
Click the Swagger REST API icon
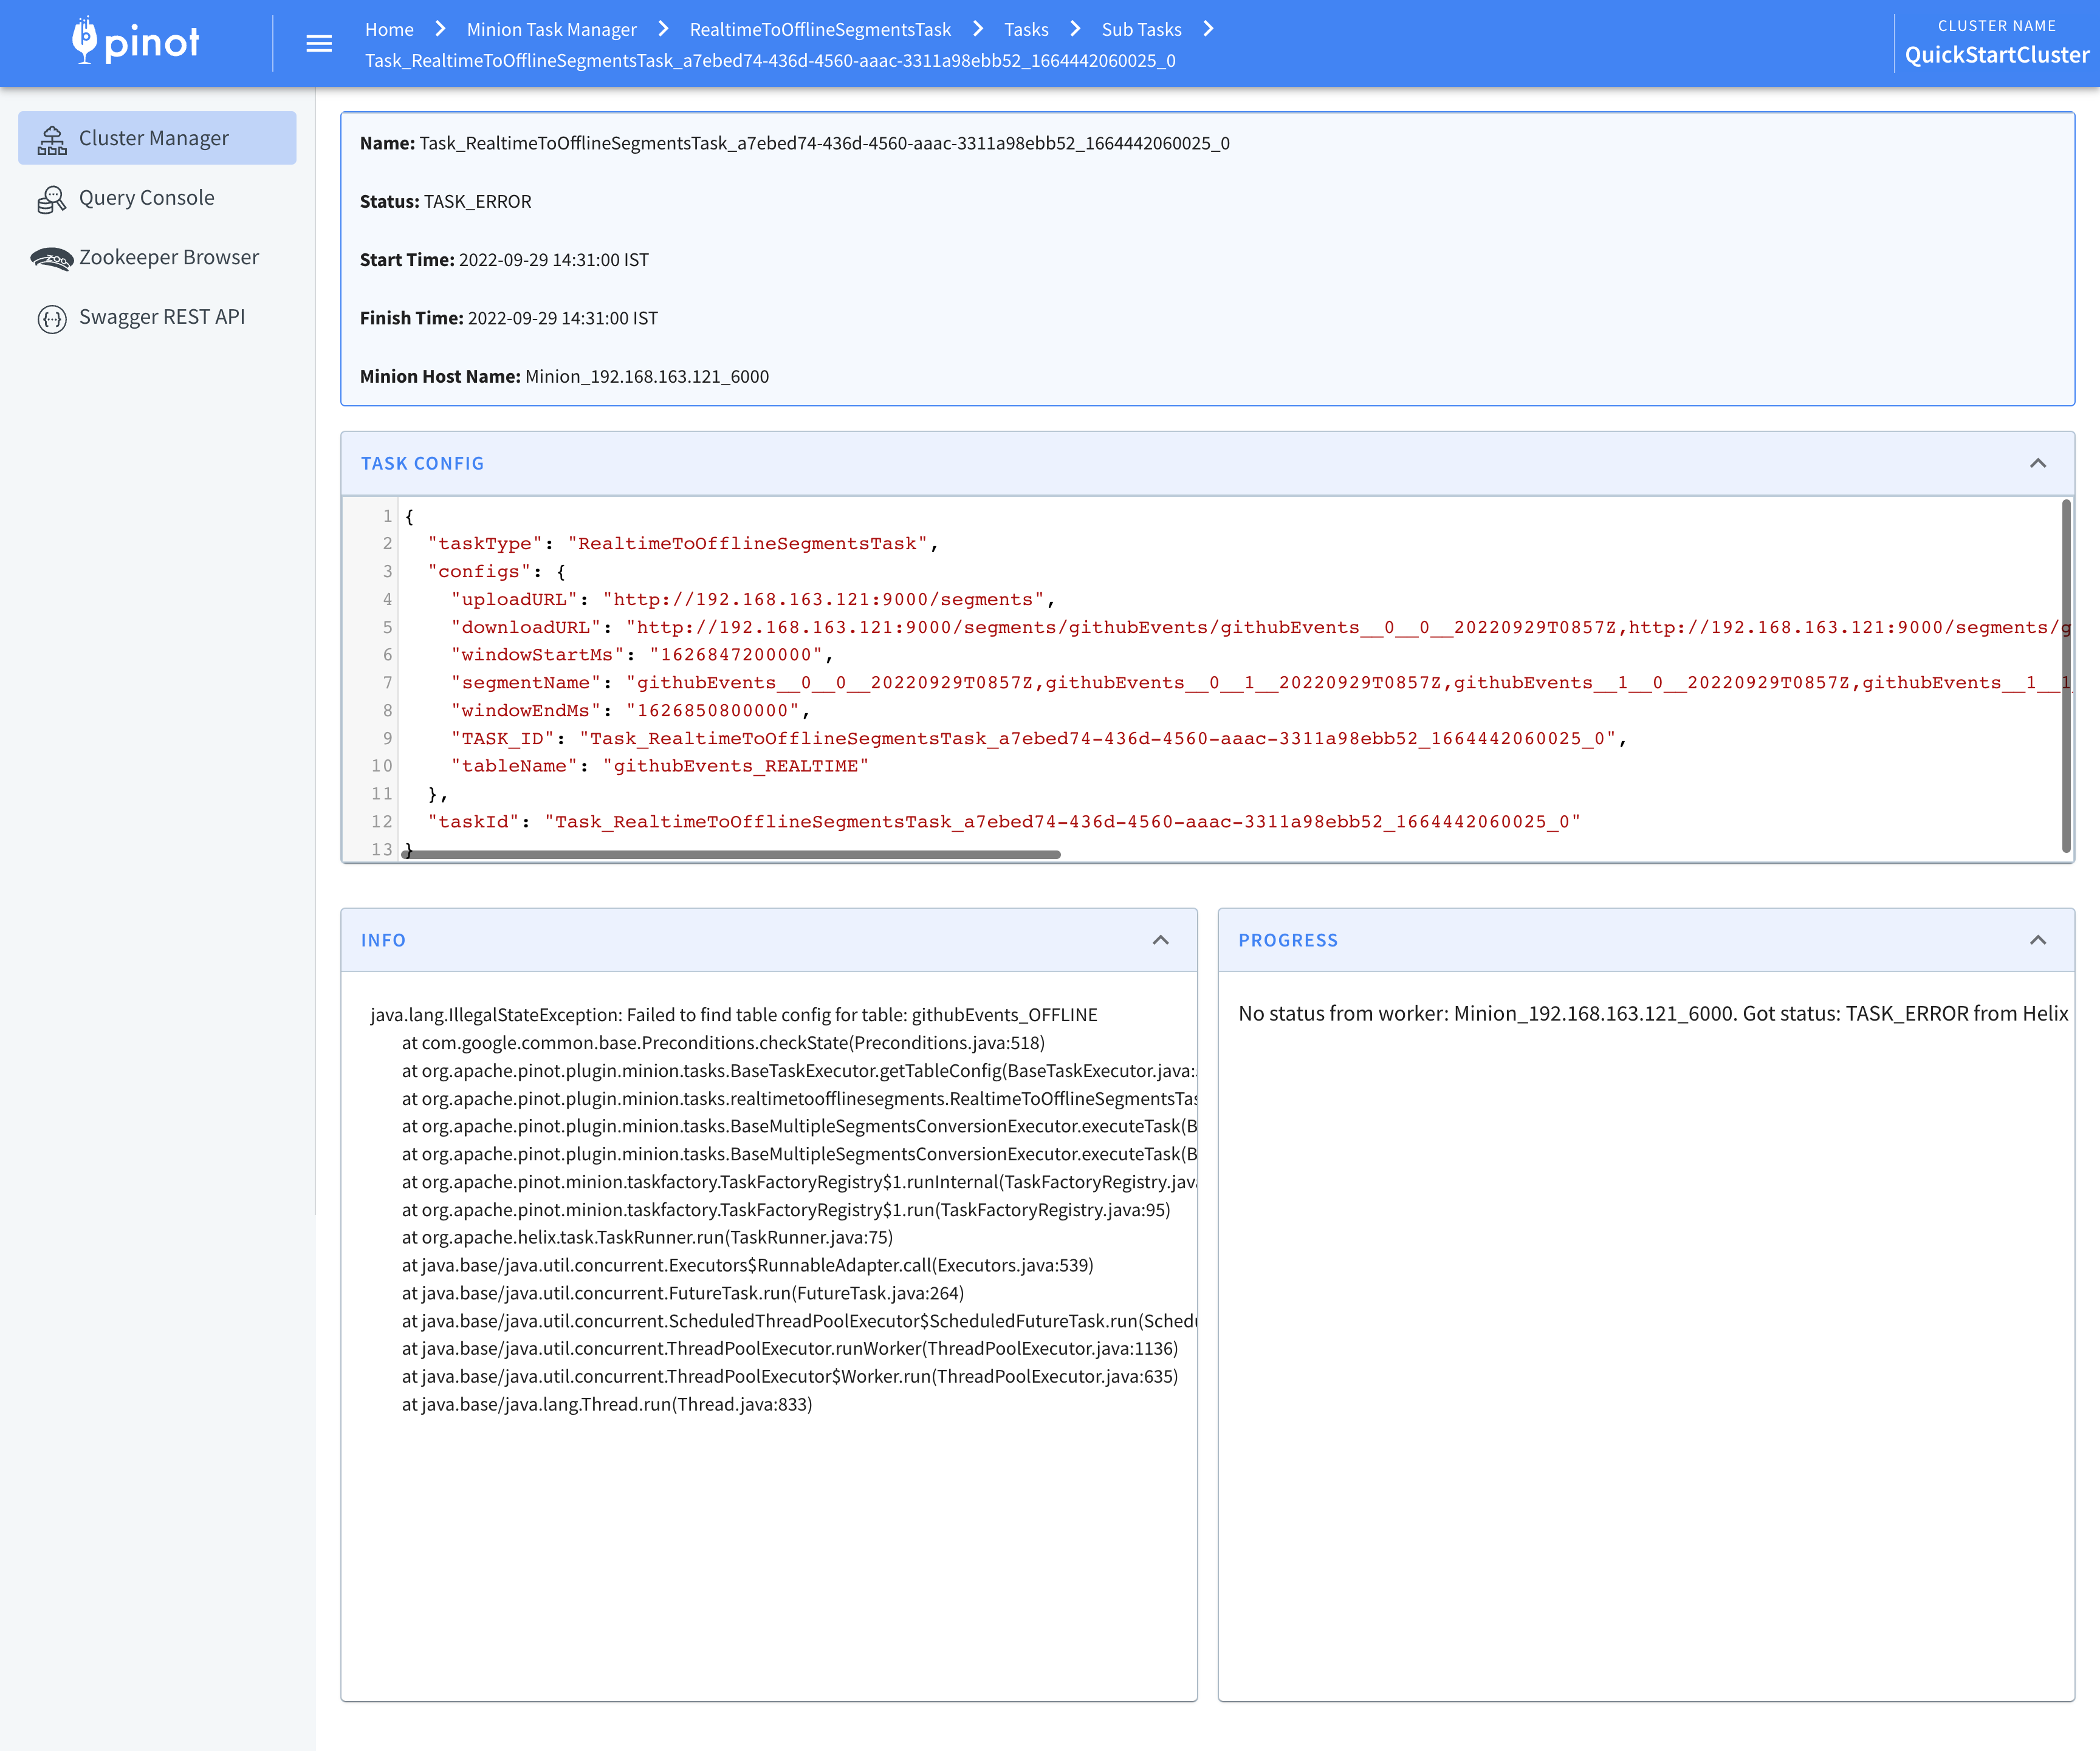coord(52,318)
